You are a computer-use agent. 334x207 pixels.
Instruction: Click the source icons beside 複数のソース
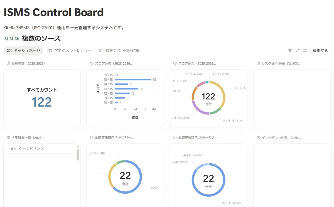(12, 38)
